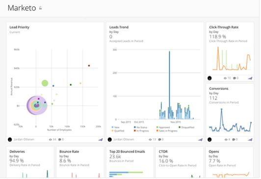Screen dimensions: 261x179
Task: Click the comments bubble on Leads Trend card
Action: coord(159,140)
